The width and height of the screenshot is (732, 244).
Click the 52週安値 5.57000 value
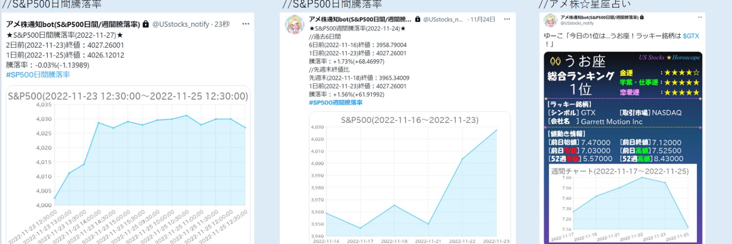(597, 159)
